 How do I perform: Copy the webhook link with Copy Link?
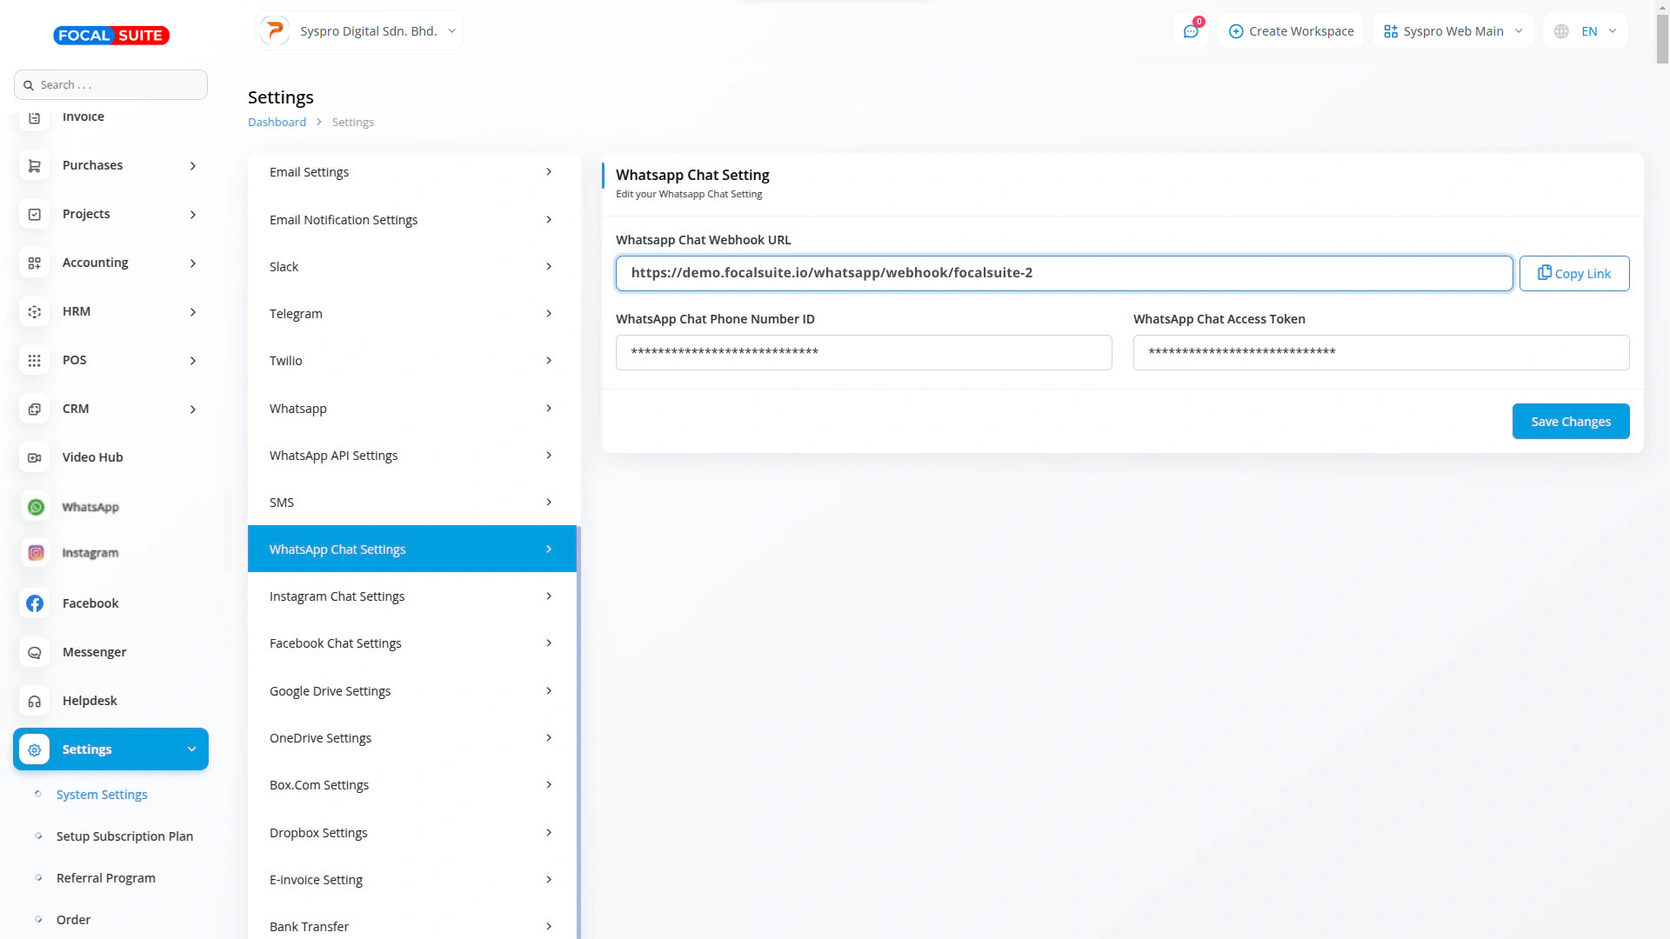(x=1573, y=273)
